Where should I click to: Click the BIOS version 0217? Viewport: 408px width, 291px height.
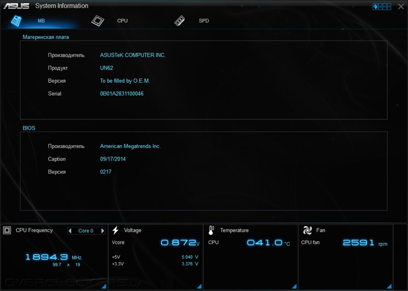coord(105,172)
